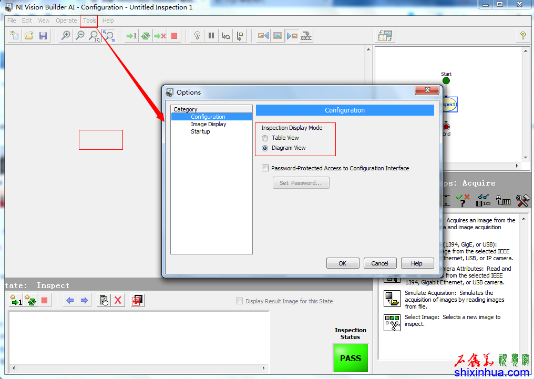This screenshot has width=534, height=379.
Task: Select the Diagram View radio button
Action: coord(265,148)
